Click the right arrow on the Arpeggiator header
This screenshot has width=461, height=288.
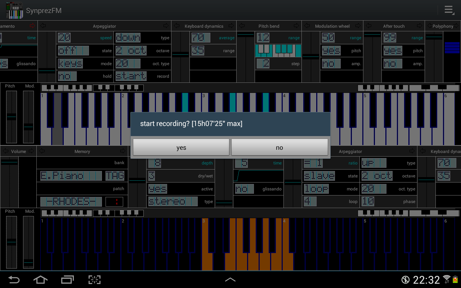coord(166,26)
